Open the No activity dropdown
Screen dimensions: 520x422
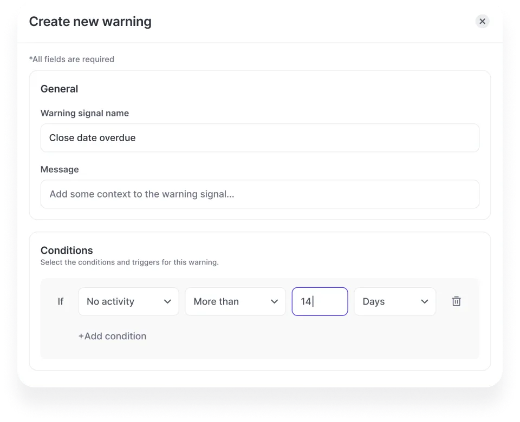[128, 301]
